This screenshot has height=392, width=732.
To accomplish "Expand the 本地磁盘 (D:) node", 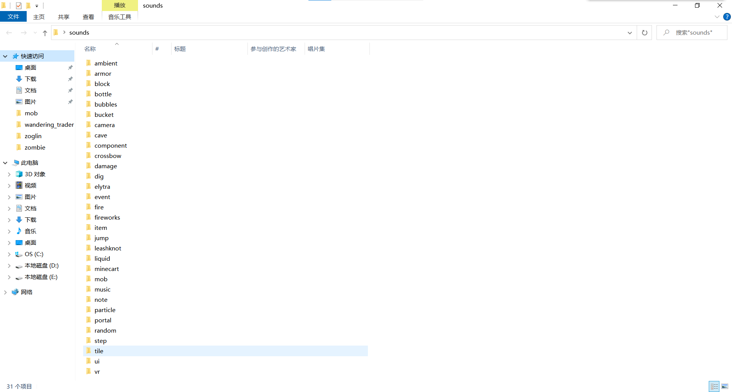I will [x=9, y=266].
